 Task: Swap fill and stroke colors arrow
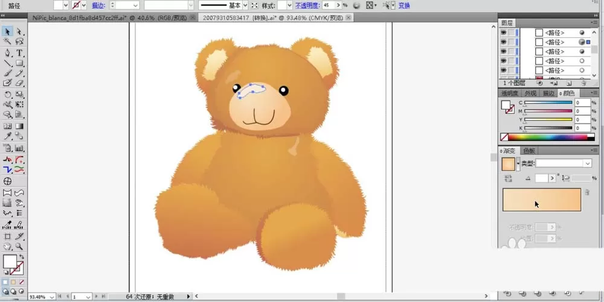[x=22, y=257]
